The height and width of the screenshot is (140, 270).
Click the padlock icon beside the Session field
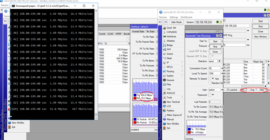(x=221, y=22)
